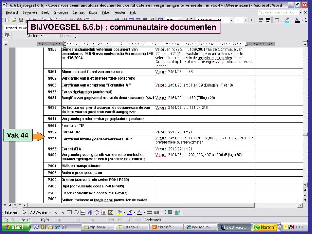
Task: Click vertical scrollbar down arrow
Action: coord(305,185)
